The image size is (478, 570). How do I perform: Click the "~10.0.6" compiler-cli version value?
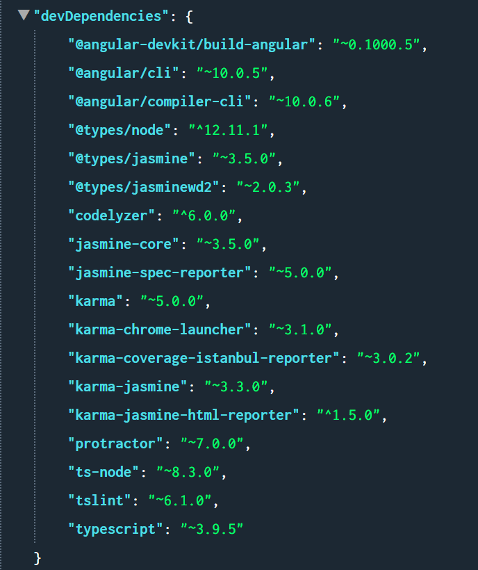(x=306, y=101)
